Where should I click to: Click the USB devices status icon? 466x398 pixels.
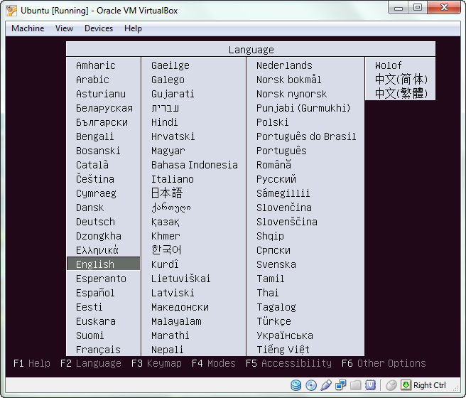pyautogui.click(x=326, y=385)
